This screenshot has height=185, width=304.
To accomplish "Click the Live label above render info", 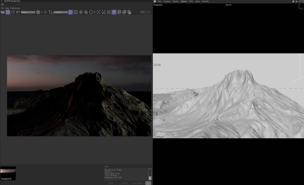I will click(106, 166).
